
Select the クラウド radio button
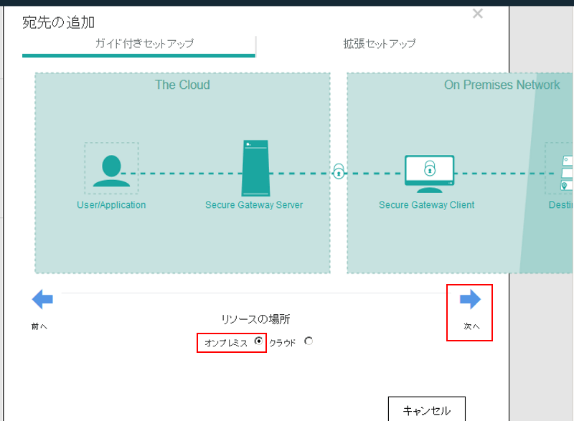pyautogui.click(x=309, y=341)
